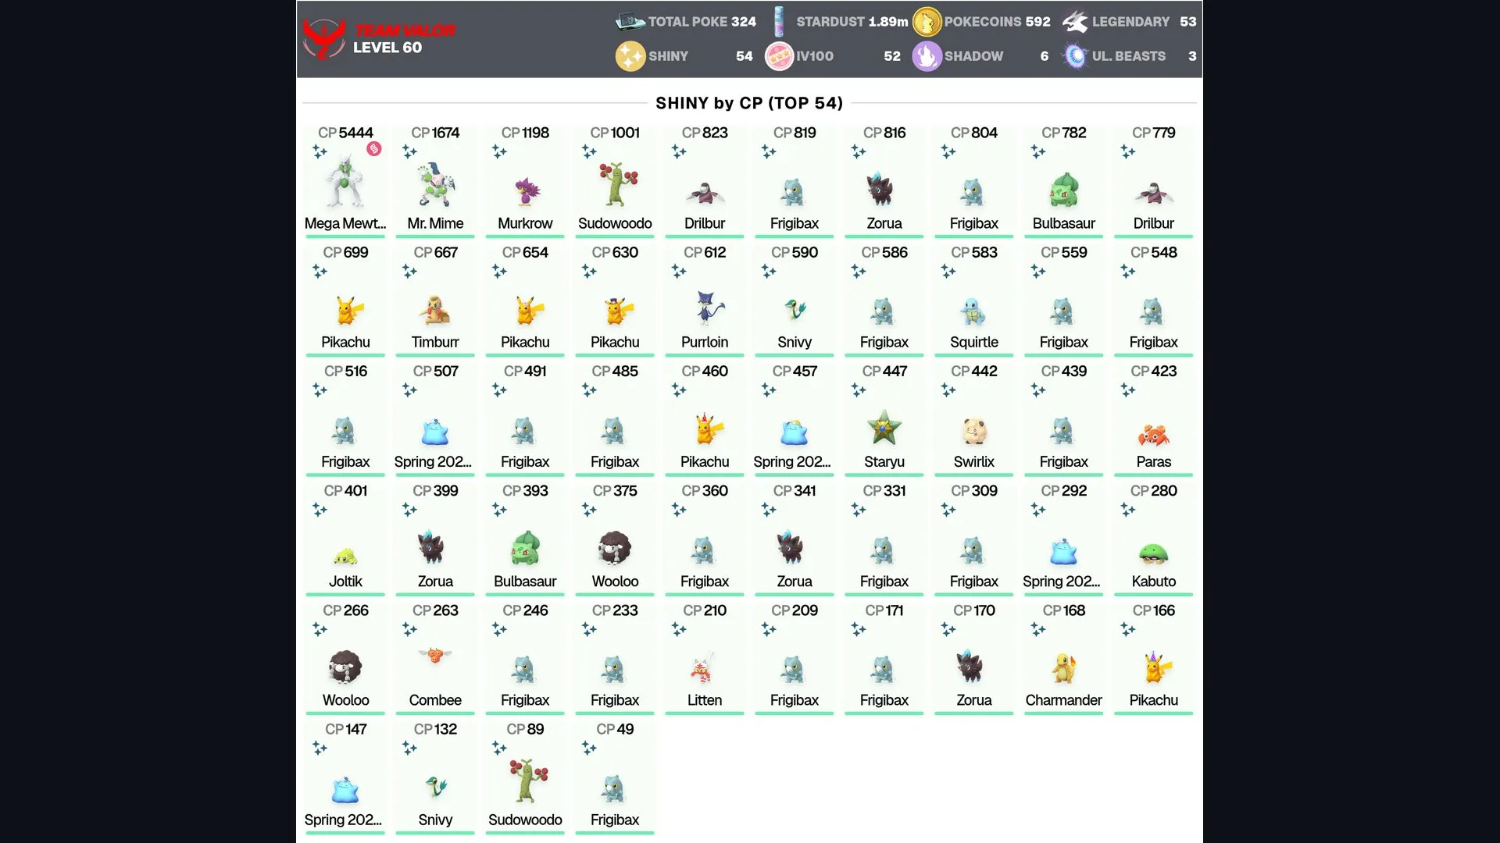
Task: Select the Snivy CP 590 sprite
Action: point(795,311)
